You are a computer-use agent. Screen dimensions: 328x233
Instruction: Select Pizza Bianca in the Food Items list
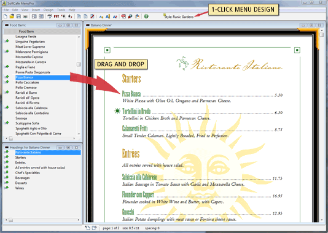[x=42, y=77]
